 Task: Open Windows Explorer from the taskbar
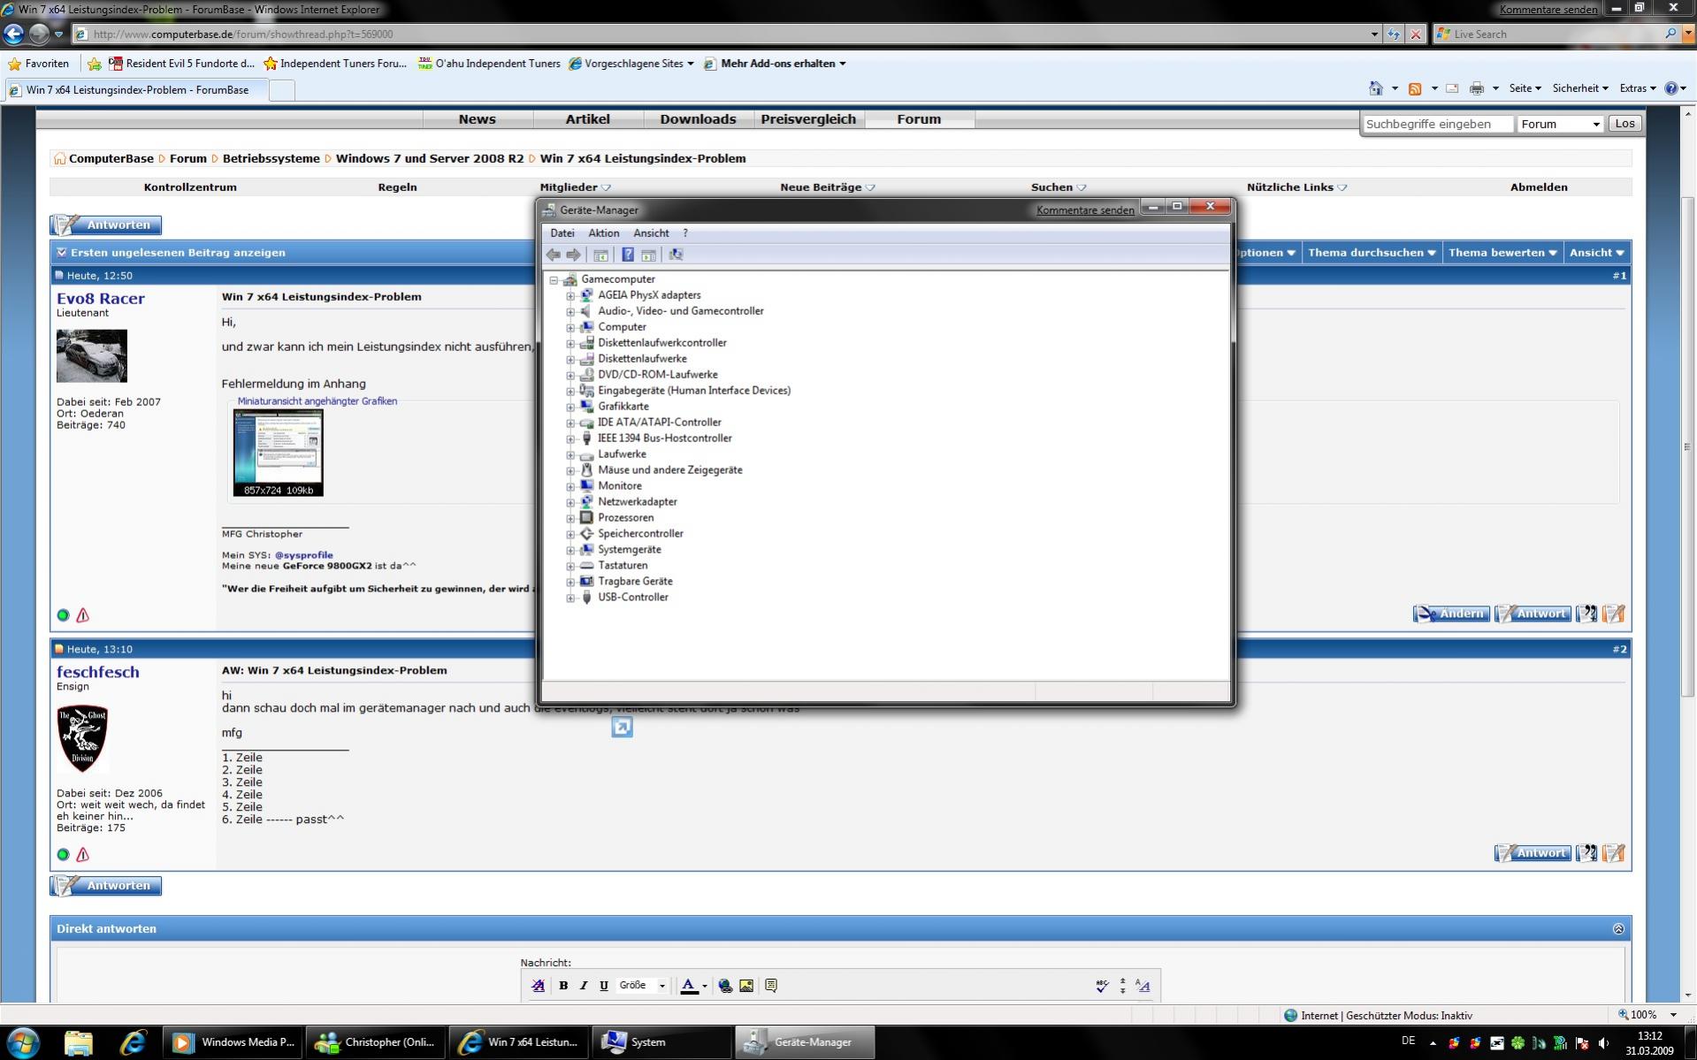click(x=78, y=1043)
